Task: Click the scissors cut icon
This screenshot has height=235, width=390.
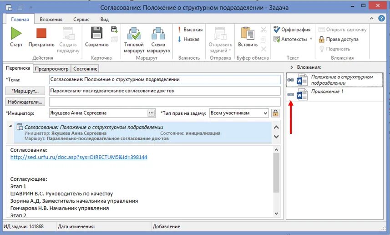Action: click(263, 30)
